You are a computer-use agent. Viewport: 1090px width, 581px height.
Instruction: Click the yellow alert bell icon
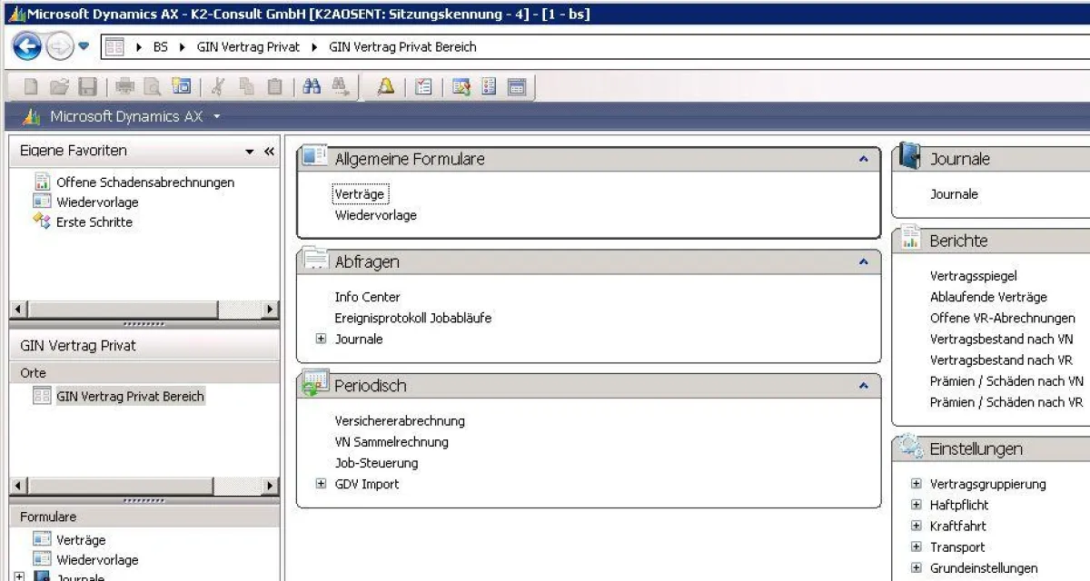point(385,87)
